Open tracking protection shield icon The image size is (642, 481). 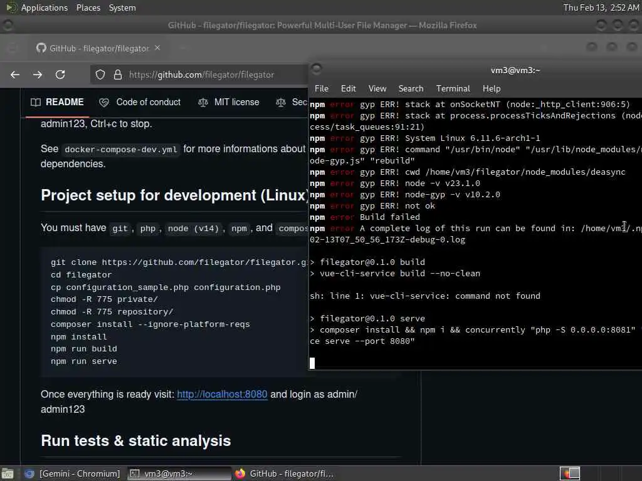[x=100, y=75]
